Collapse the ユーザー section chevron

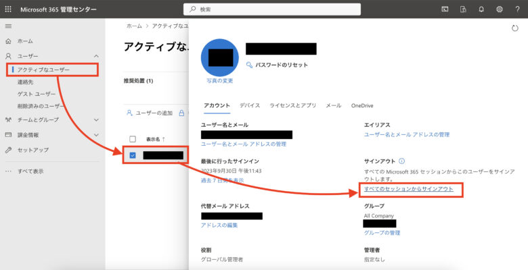click(x=96, y=56)
